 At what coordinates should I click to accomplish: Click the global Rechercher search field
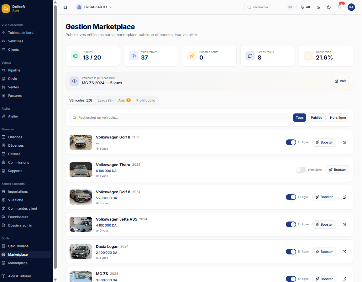(x=270, y=7)
